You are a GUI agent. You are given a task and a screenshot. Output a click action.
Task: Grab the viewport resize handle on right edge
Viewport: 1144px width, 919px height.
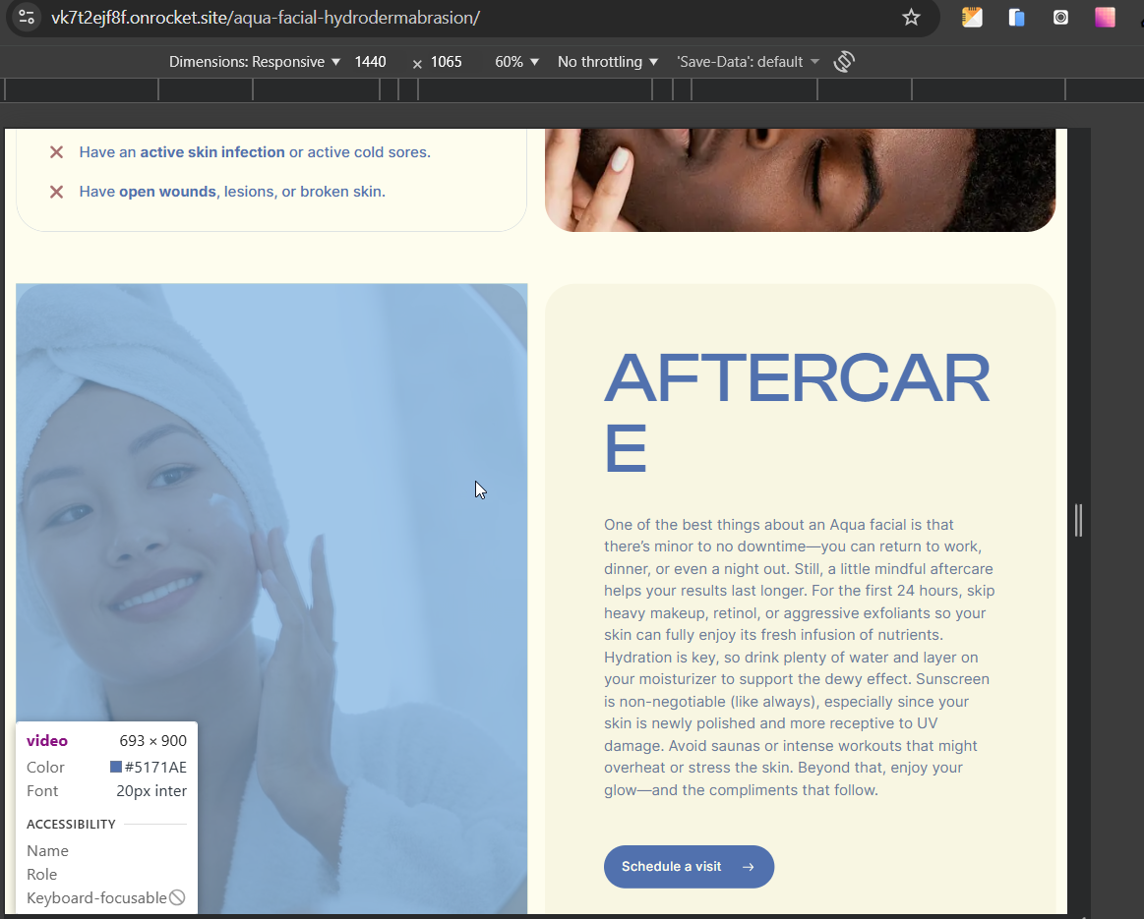point(1078,520)
